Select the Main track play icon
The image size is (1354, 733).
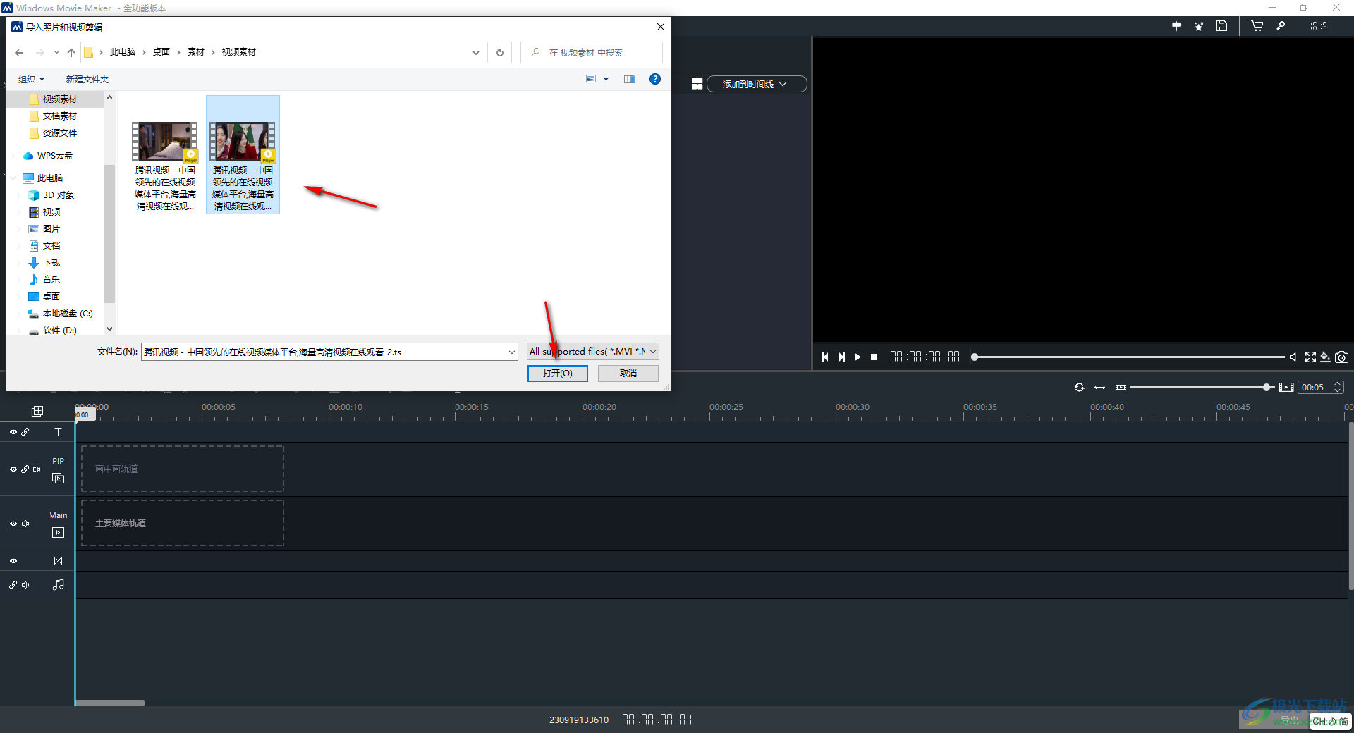click(x=59, y=533)
